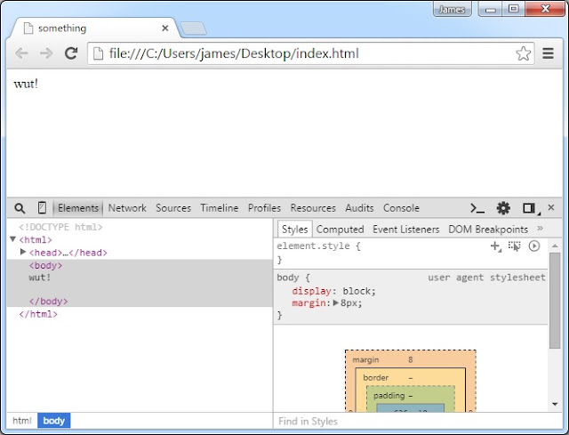Click the browser forward arrow
Screen dimensions: 569x435
46,53
